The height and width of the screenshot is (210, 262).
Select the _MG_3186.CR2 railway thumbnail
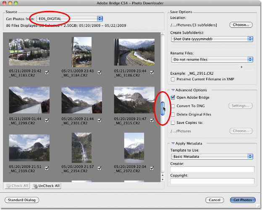134,52
